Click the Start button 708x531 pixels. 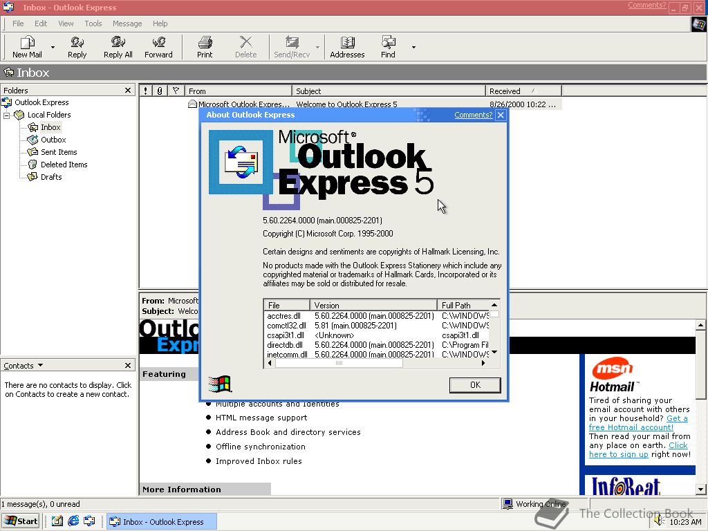pyautogui.click(x=21, y=521)
